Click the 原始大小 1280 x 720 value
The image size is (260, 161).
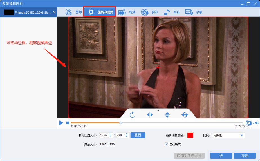(107, 144)
